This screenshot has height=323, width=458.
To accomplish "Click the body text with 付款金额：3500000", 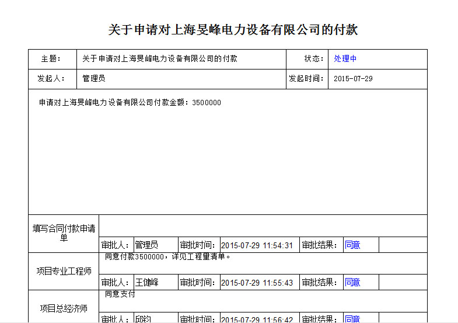I will pyautogui.click(x=130, y=103).
